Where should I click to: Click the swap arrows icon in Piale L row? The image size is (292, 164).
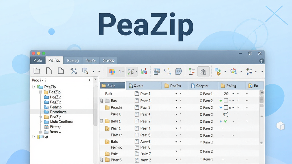[226, 114]
